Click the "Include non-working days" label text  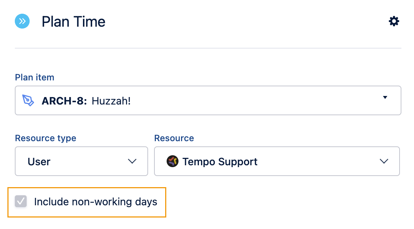(96, 202)
